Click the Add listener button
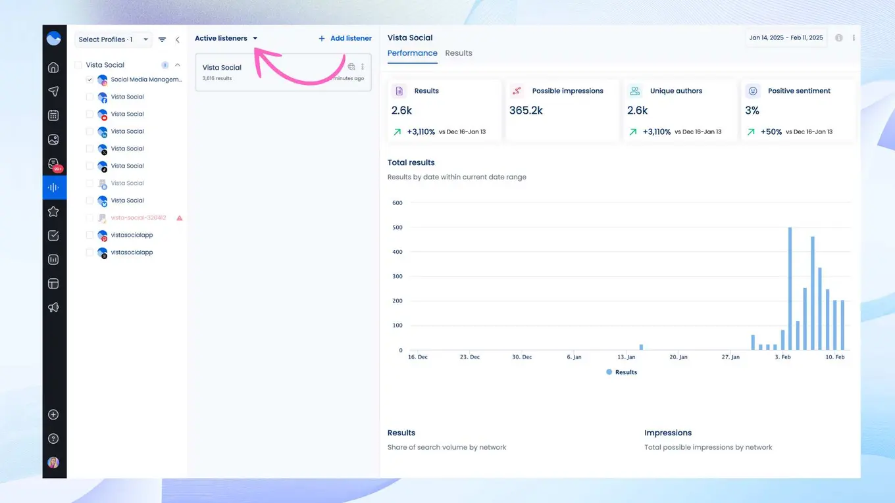The width and height of the screenshot is (895, 503). [x=345, y=38]
